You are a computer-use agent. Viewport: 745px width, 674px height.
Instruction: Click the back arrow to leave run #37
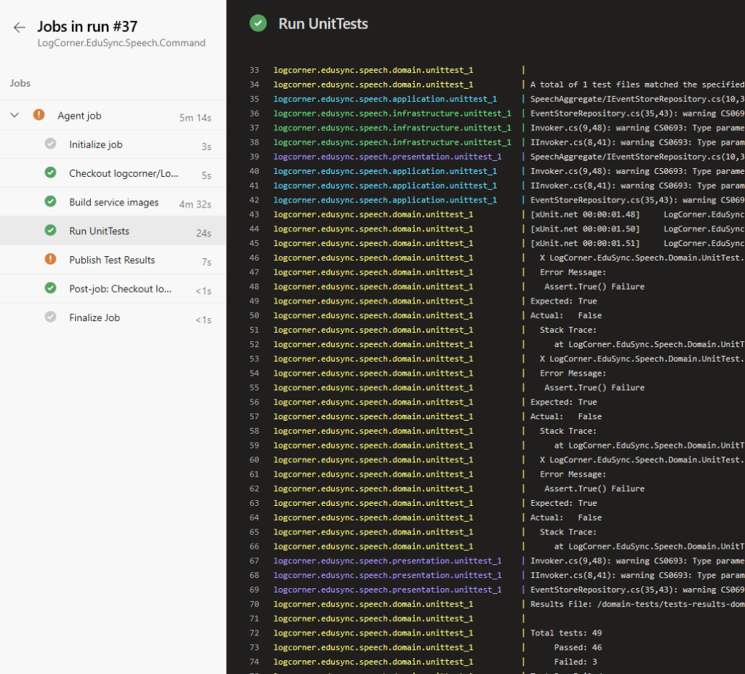coord(19,26)
